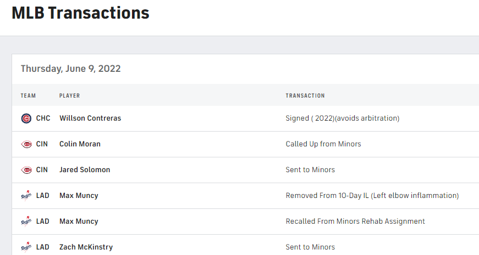Click LAD abbreviation in Zach McKinstry row

click(x=42, y=247)
